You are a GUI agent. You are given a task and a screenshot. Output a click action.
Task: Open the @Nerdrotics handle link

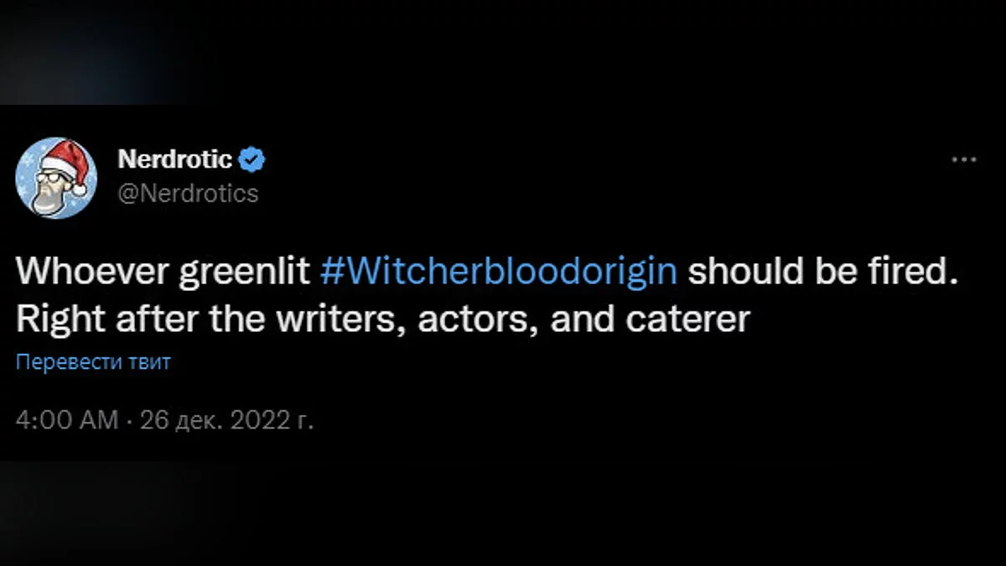point(188,194)
